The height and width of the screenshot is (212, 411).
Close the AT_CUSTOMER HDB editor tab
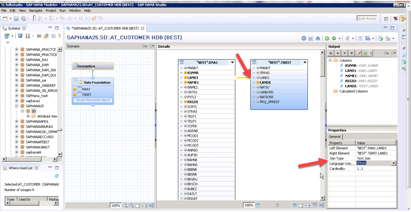click(143, 28)
